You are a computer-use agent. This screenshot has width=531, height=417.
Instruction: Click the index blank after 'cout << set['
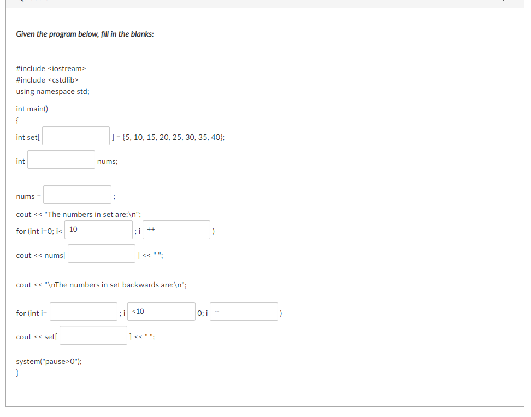pyautogui.click(x=93, y=336)
